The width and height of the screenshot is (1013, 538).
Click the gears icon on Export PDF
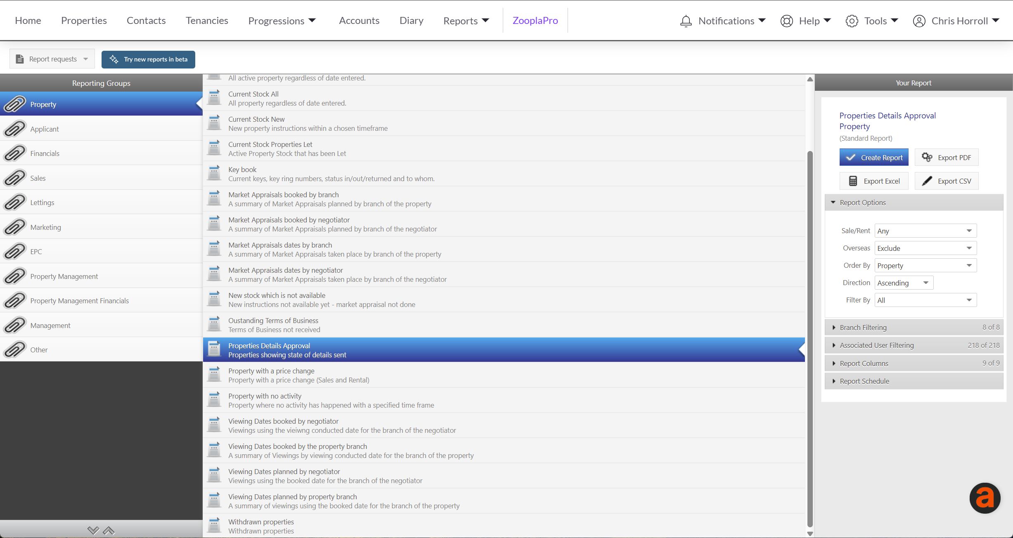[x=927, y=157]
